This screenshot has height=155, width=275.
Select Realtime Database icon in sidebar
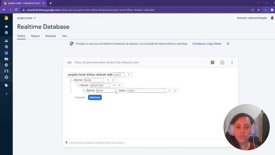(x=6, y=53)
